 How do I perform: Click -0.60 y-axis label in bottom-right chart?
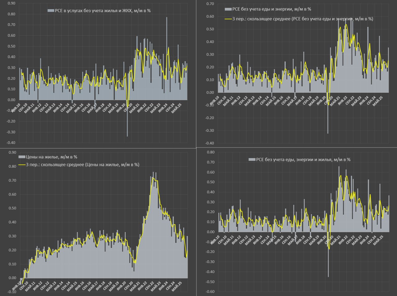click(210, 292)
